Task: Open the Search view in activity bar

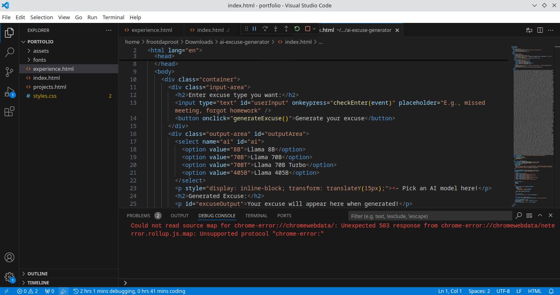Action: (x=9, y=52)
